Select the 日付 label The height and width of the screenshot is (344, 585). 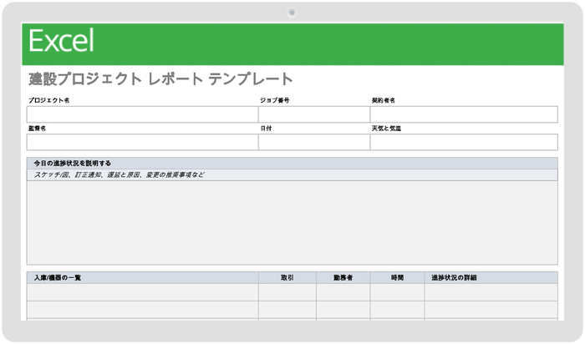[266, 129]
